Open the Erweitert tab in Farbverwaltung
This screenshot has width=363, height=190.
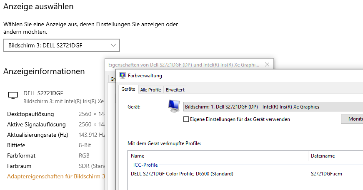[x=175, y=90]
